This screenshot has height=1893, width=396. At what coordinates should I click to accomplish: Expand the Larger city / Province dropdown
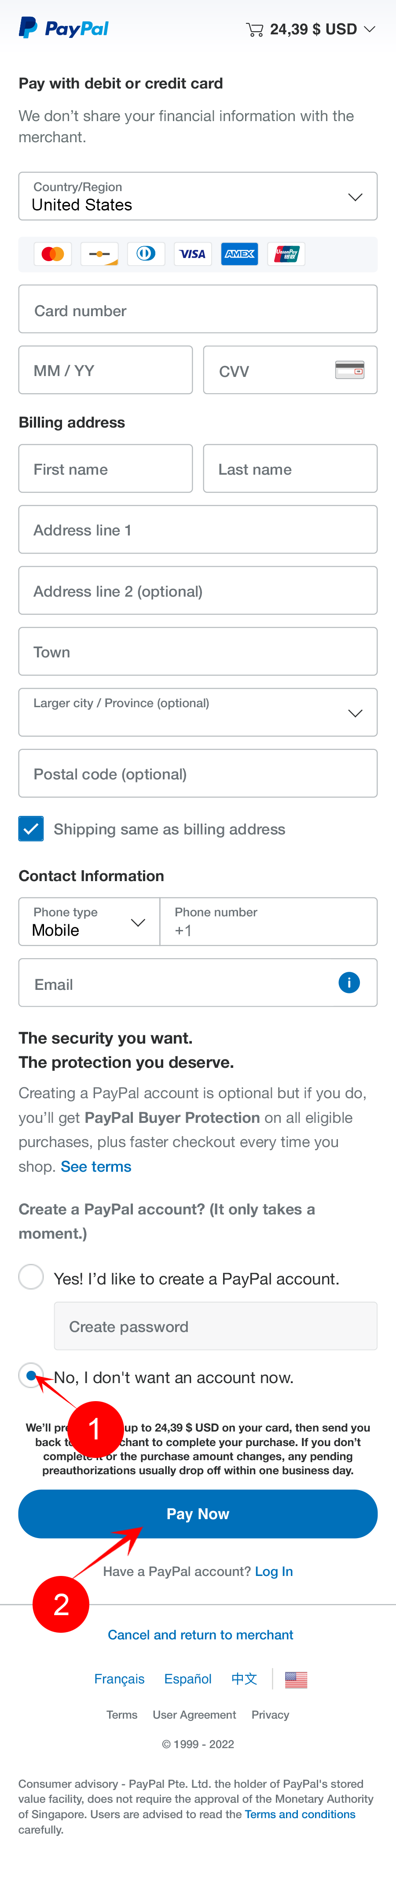coord(198,712)
